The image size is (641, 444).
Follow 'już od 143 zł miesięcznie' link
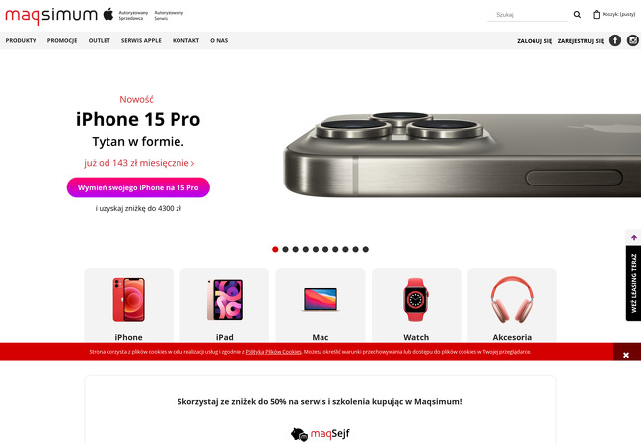coord(139,163)
